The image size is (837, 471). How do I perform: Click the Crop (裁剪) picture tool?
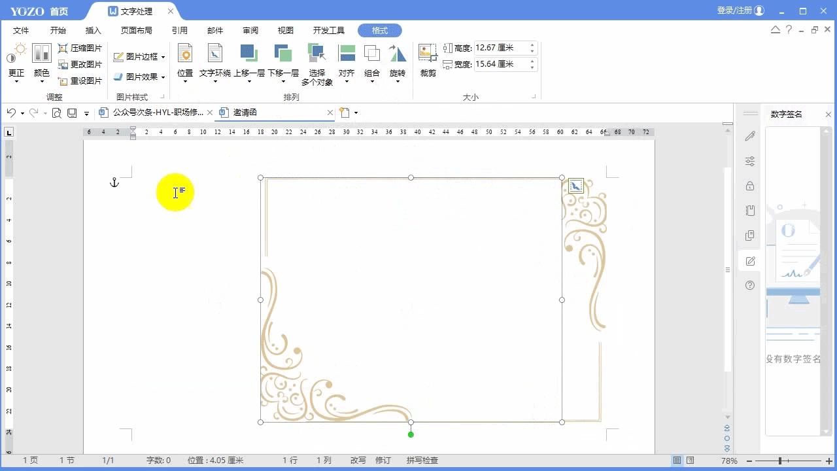click(428, 60)
